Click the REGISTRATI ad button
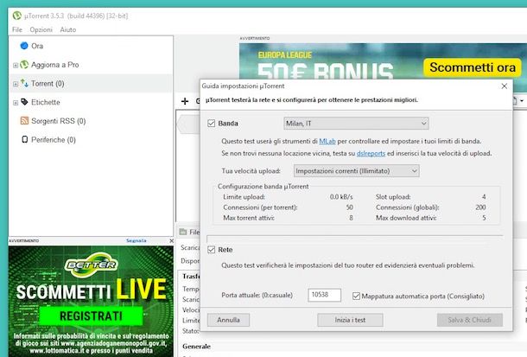The width and height of the screenshot is (527, 357). [91, 316]
